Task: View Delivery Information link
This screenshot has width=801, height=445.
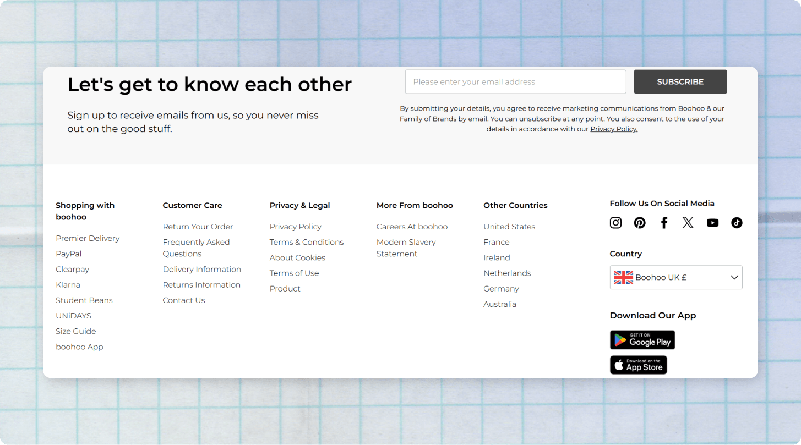Action: (x=202, y=269)
